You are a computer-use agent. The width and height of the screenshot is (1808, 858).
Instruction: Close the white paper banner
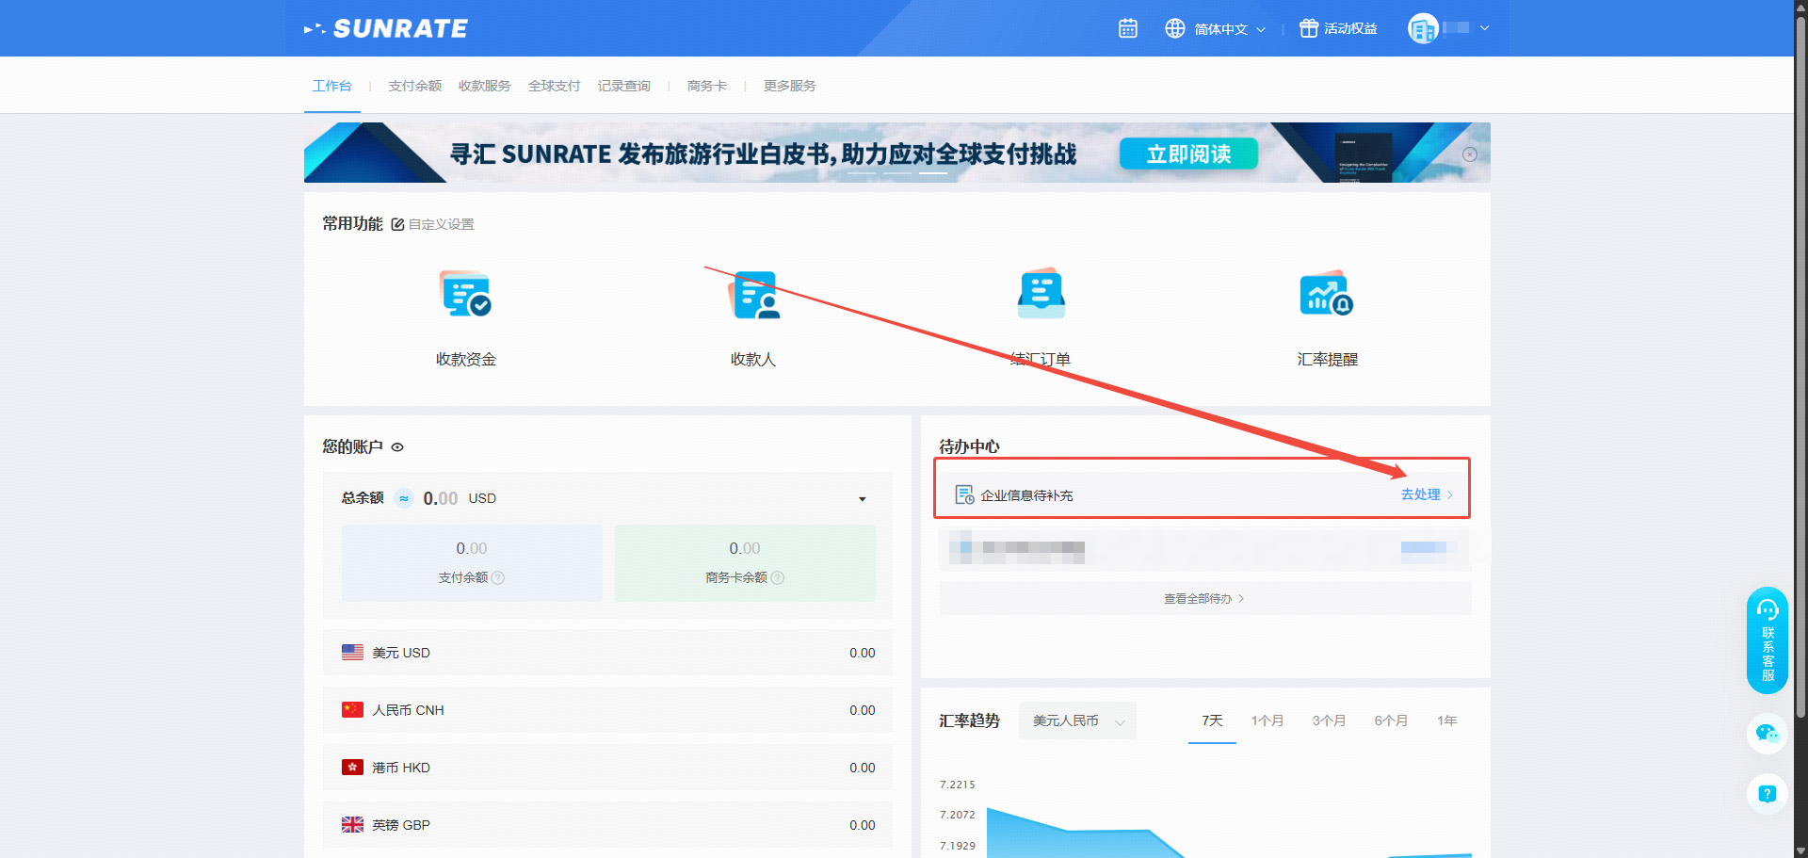pyautogui.click(x=1470, y=154)
